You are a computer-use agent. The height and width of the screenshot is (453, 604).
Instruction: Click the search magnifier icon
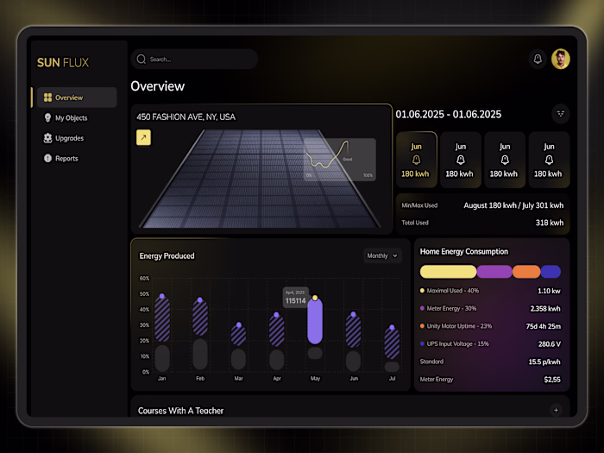[142, 59]
